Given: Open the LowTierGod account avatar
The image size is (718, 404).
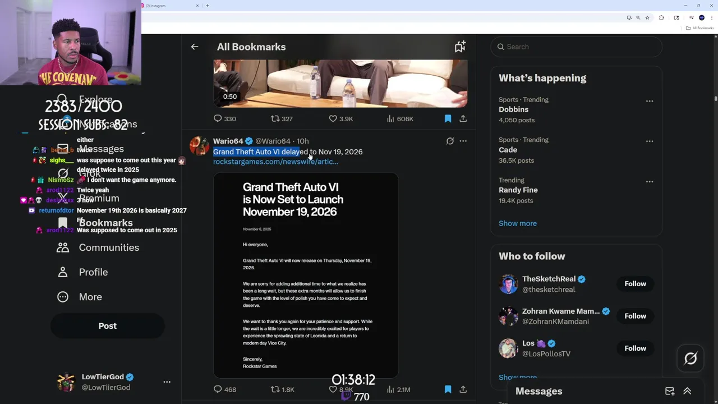Looking at the screenshot, I should 66,382.
